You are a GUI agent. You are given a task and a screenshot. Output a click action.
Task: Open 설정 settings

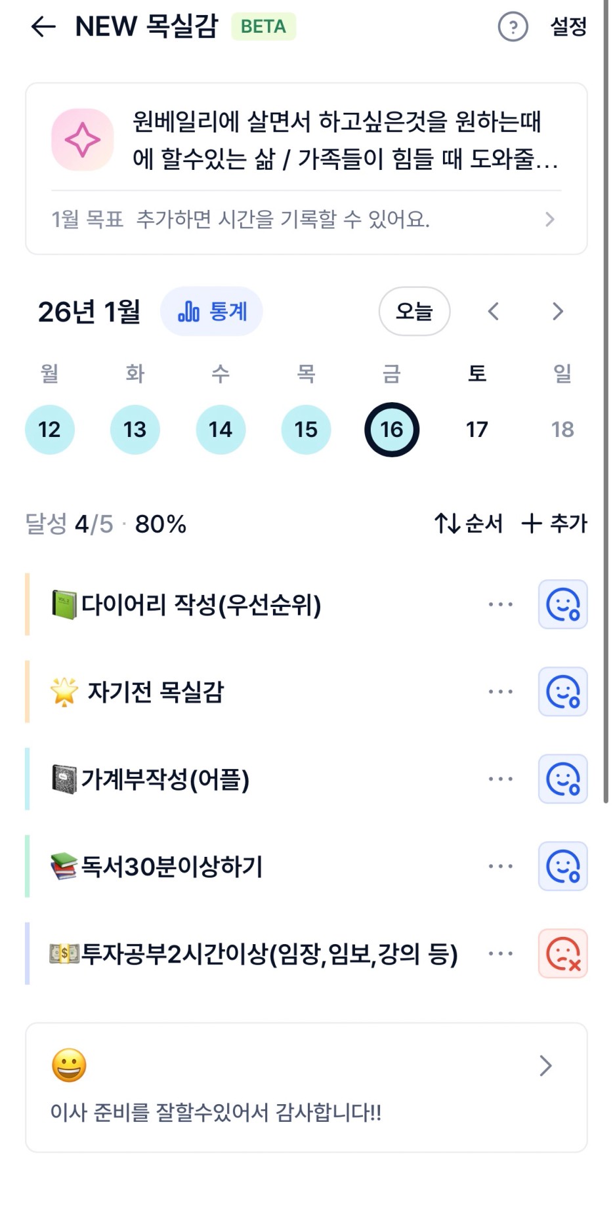(568, 27)
